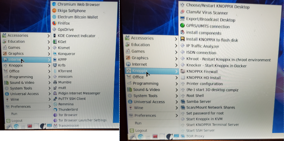Select Set password for root
This screenshot has height=141, width=284.
202,113
